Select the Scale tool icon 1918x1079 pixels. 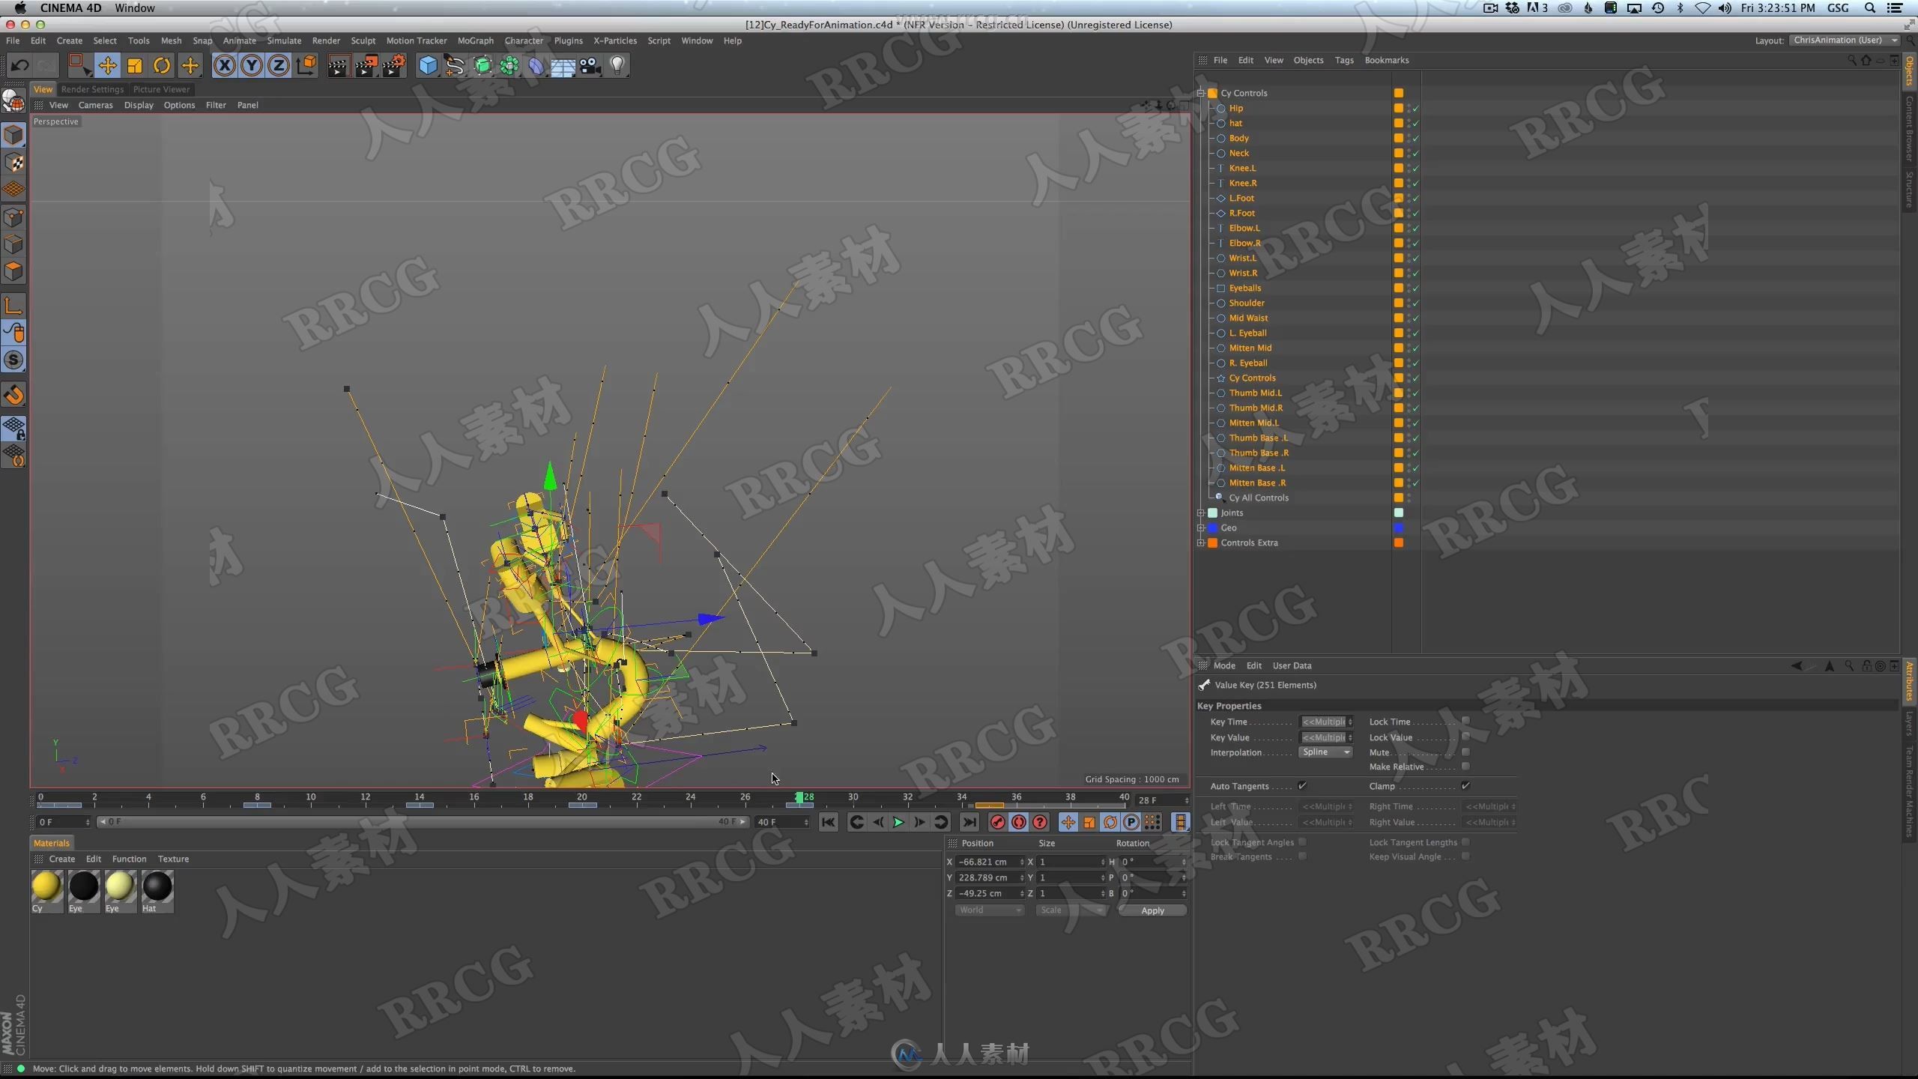tap(135, 66)
